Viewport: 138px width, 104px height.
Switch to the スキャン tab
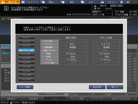coord(109,2)
